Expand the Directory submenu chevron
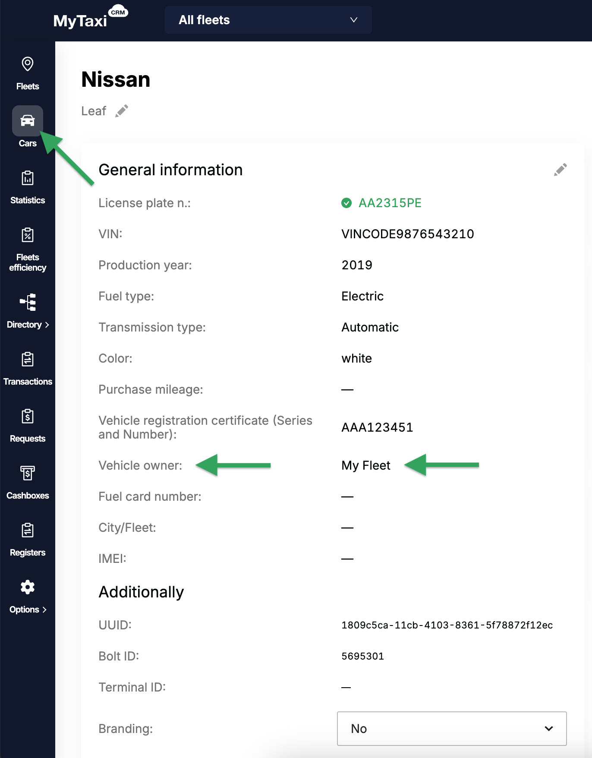Image resolution: width=592 pixels, height=758 pixels. click(x=47, y=325)
